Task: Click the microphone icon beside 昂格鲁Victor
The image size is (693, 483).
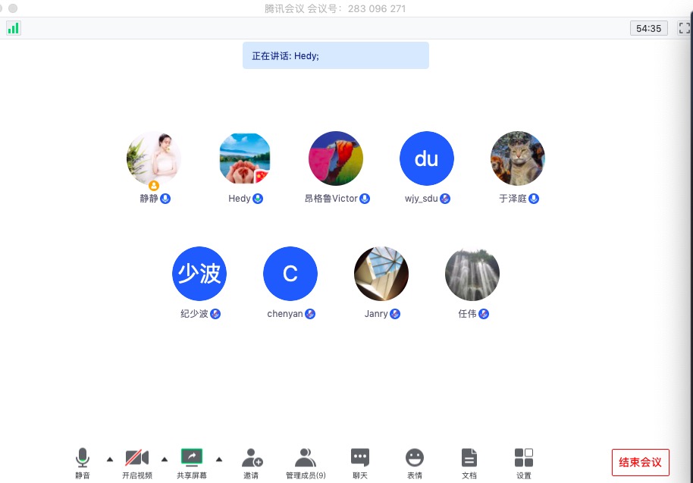Action: 365,199
